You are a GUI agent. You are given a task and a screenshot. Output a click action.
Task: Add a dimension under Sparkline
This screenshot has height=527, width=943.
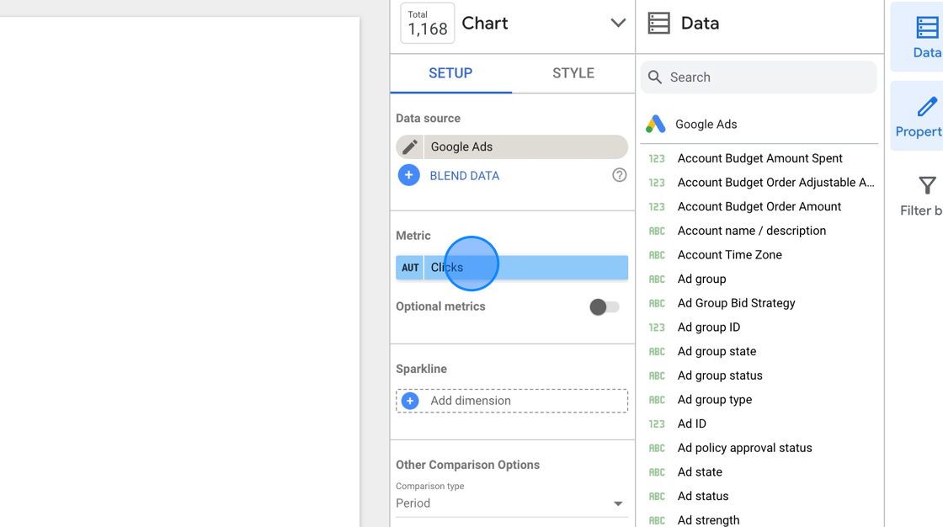tap(471, 401)
